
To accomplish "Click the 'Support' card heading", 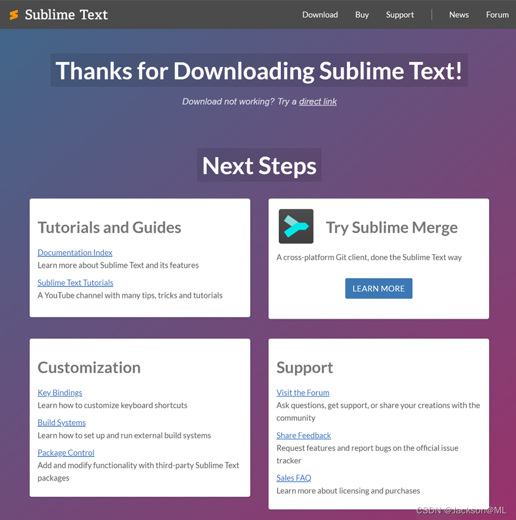I will point(305,368).
